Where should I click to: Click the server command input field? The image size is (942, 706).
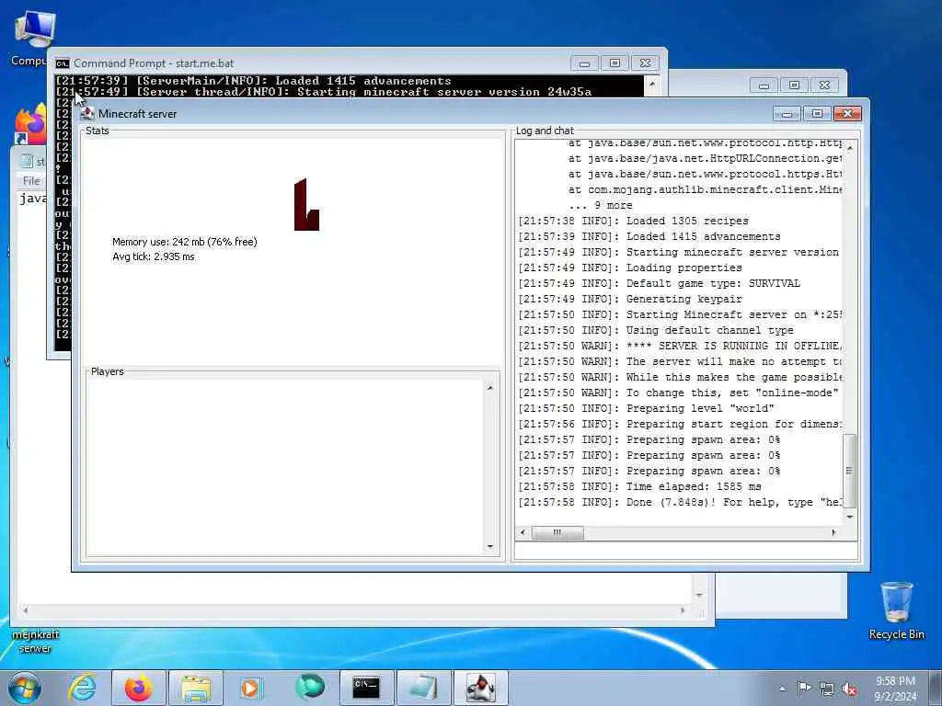point(686,550)
